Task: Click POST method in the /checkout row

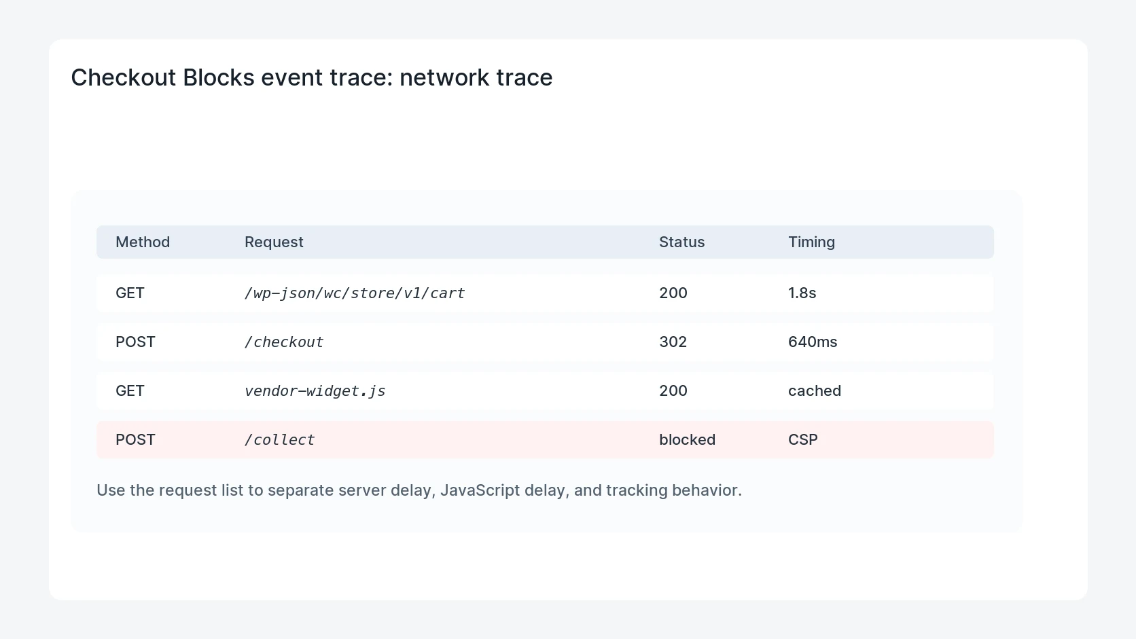Action: click(135, 342)
